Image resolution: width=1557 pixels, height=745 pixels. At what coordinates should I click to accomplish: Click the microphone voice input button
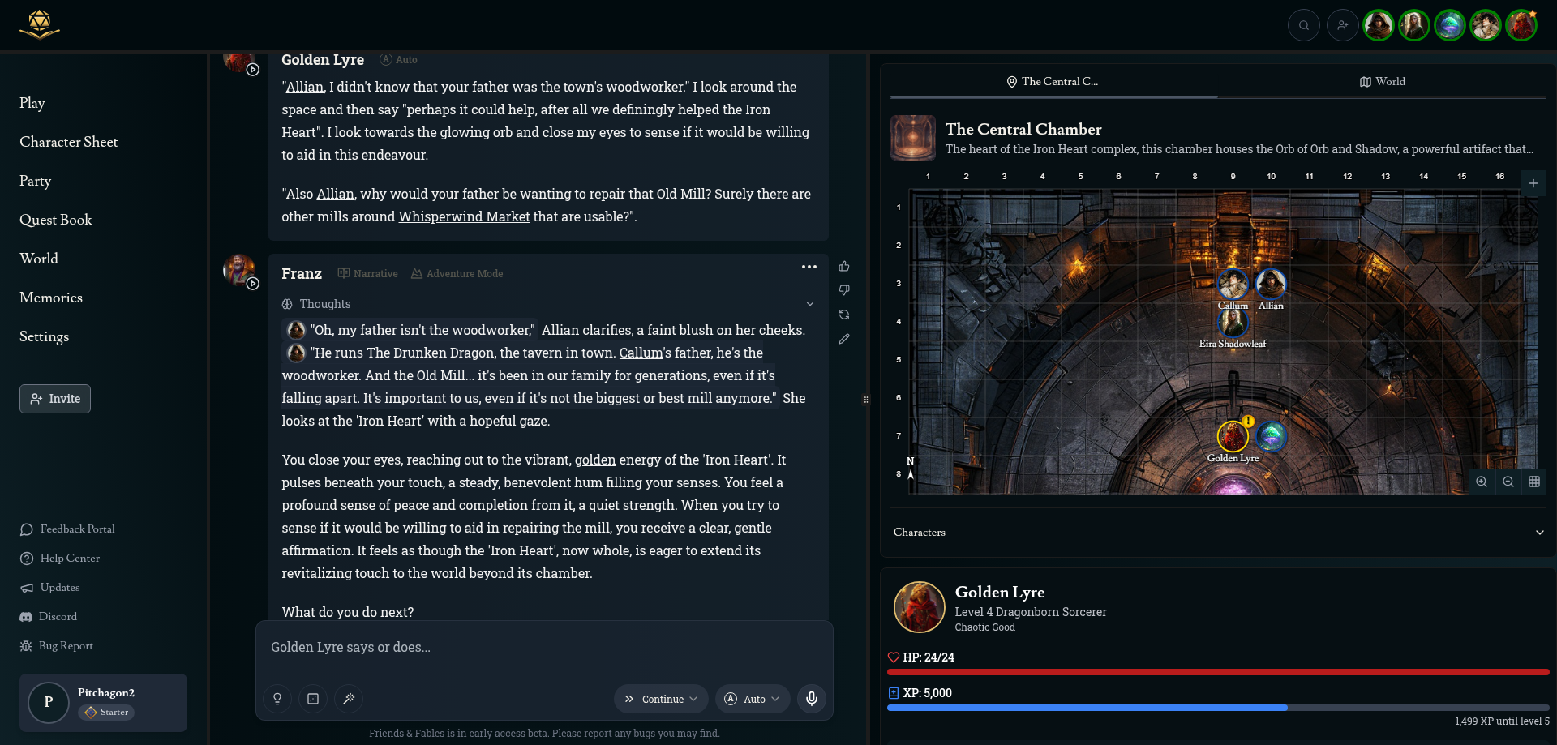(x=812, y=699)
